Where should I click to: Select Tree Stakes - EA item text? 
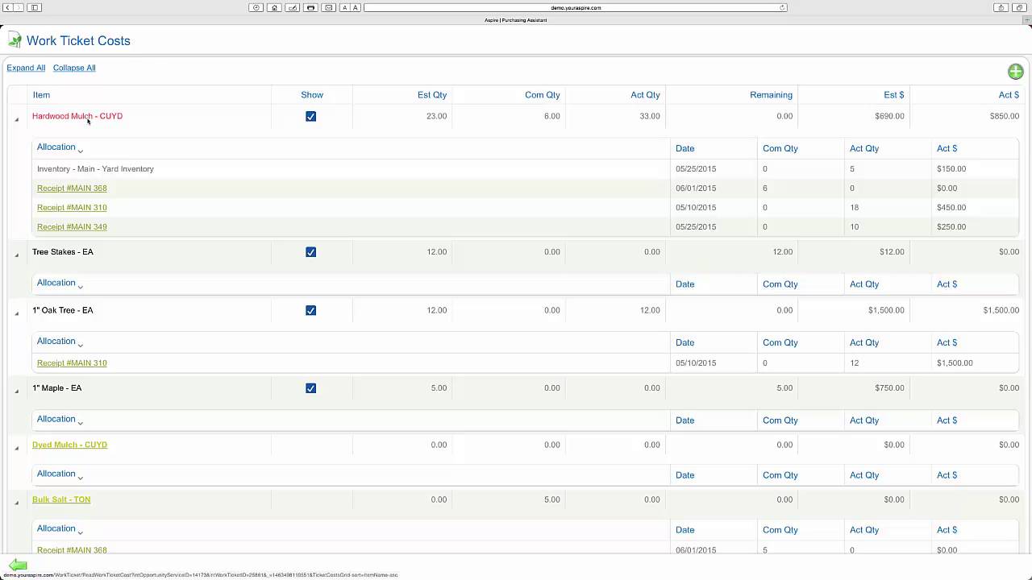[x=63, y=252]
